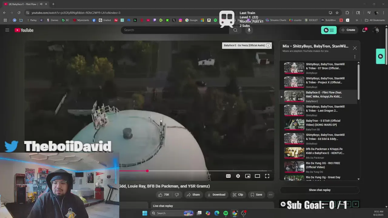Show chat replay
This screenshot has height=218, width=388.
(319, 190)
